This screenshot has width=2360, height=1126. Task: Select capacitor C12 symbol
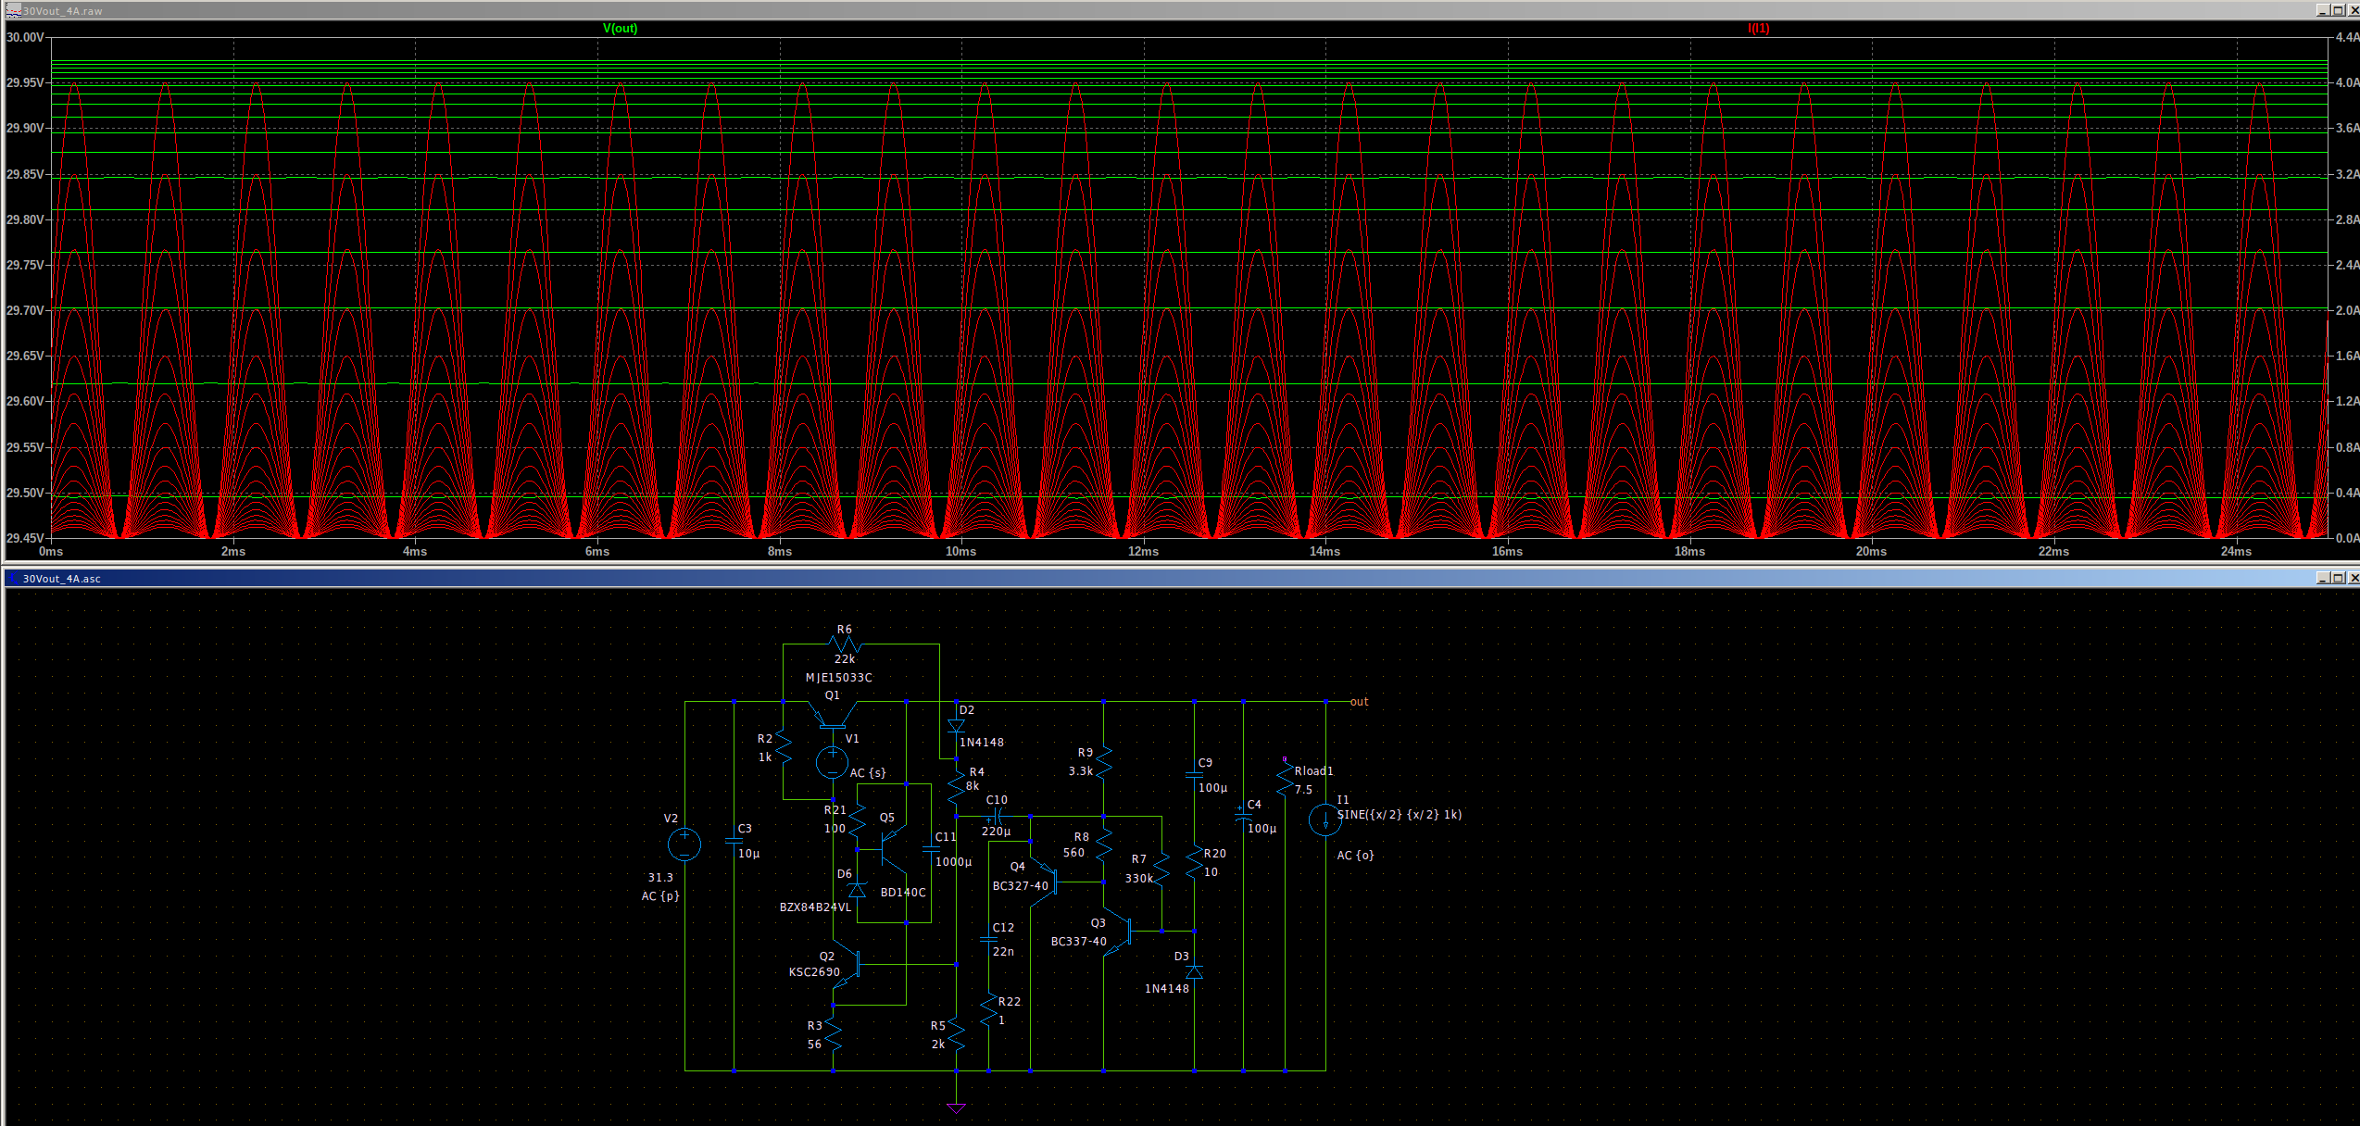988,938
